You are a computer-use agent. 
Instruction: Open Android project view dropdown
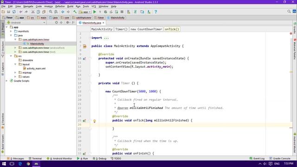point(26,23)
